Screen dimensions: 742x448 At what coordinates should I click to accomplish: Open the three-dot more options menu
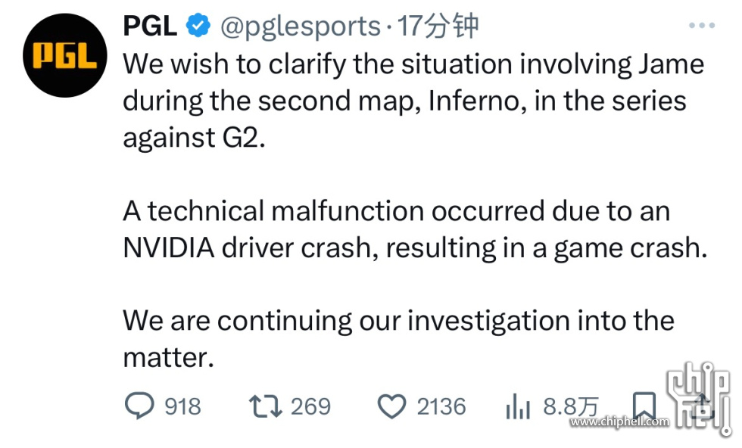click(702, 25)
